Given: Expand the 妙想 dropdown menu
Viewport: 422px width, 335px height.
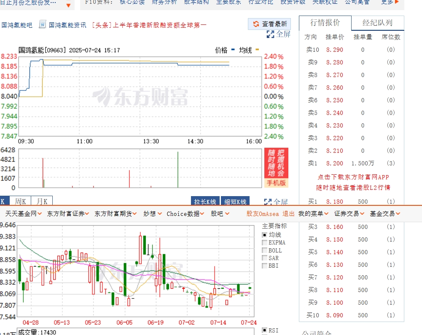Looking at the screenshot, I should (153, 213).
